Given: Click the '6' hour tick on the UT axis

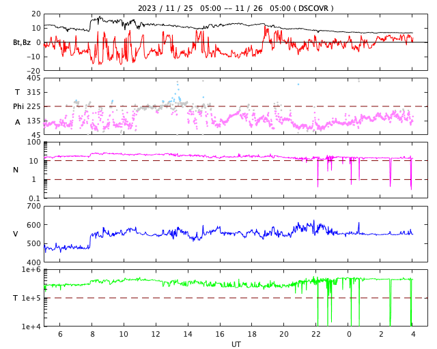Looking at the screenshot, I should click(60, 334).
